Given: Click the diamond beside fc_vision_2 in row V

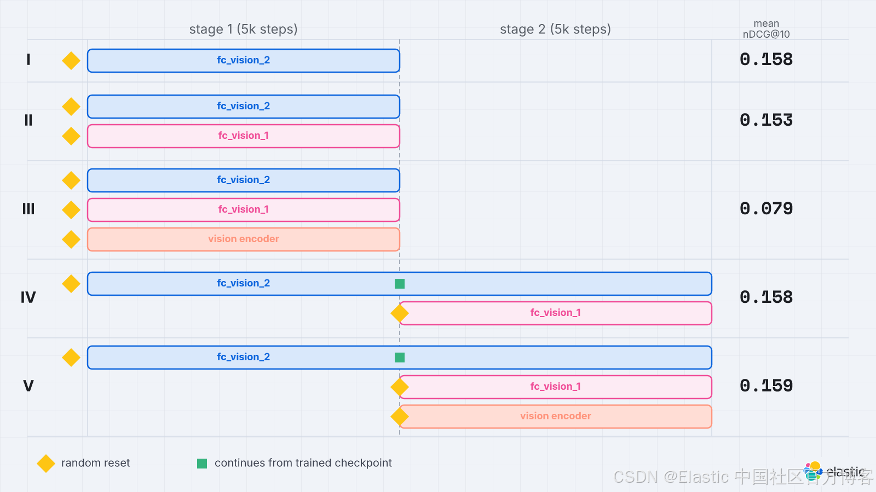Looking at the screenshot, I should pos(71,358).
